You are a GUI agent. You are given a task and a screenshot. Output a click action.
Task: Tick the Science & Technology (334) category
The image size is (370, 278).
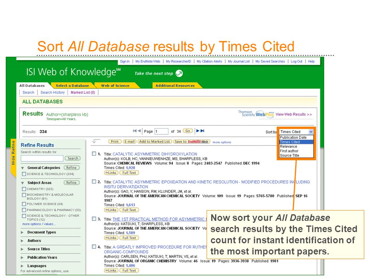(x=24, y=174)
